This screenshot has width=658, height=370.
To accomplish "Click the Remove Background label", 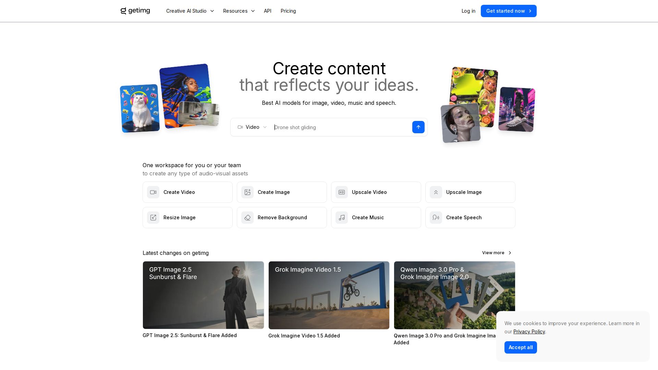I will click(x=282, y=218).
